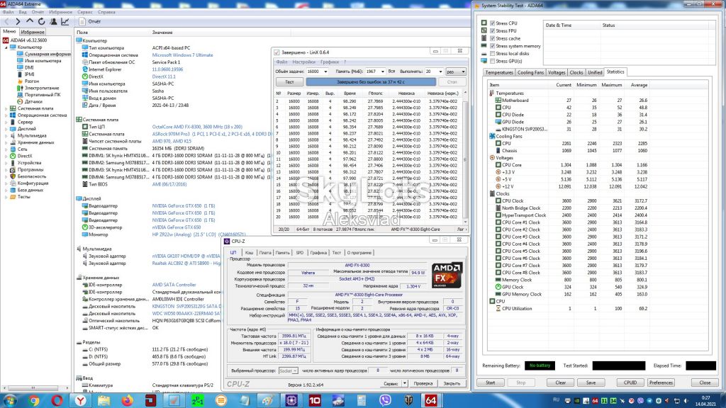Open Yandex browser from taskbar
The width and height of the screenshot is (726, 408).
[x=81, y=400]
